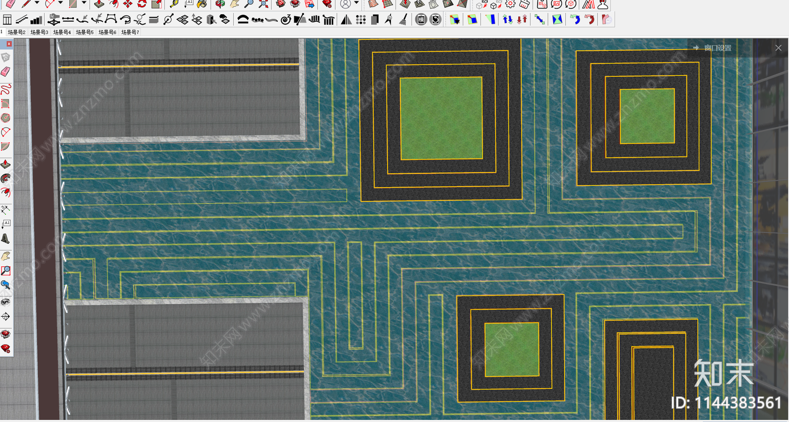Screen dimensions: 789x422
Task: Click the settings gear icon in top toolbar
Action: [x=510, y=4]
